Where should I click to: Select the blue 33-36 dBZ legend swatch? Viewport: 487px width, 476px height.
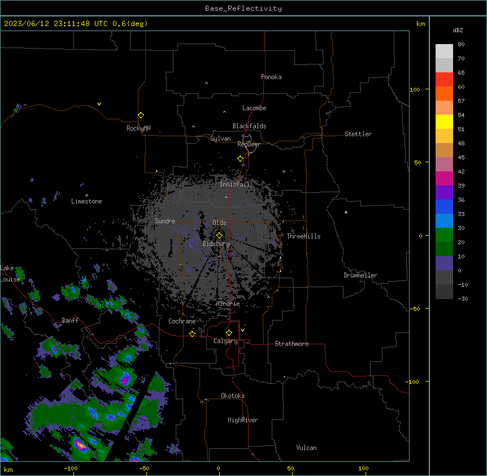[444, 206]
